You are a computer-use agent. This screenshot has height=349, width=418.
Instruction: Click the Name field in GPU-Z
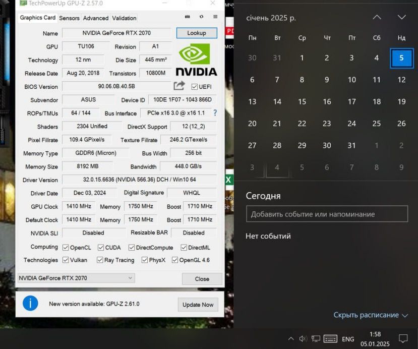116,33
